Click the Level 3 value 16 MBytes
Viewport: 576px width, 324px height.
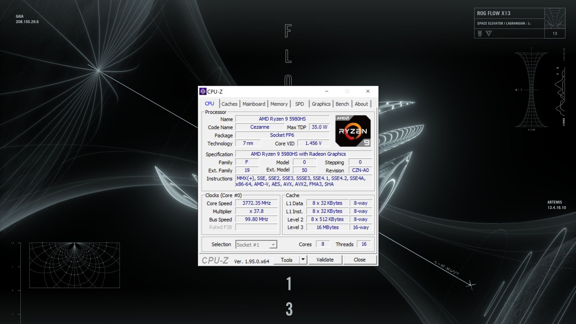(x=327, y=227)
